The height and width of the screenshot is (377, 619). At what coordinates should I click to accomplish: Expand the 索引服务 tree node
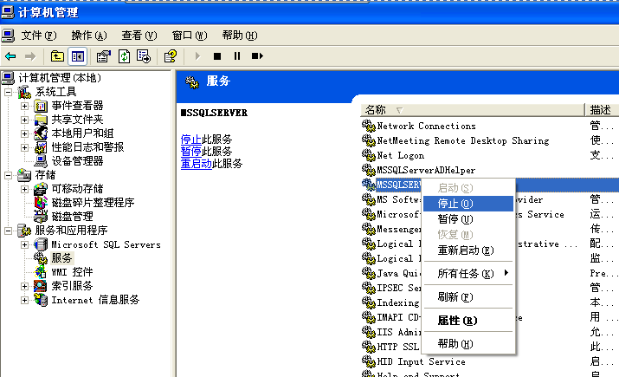point(24,286)
